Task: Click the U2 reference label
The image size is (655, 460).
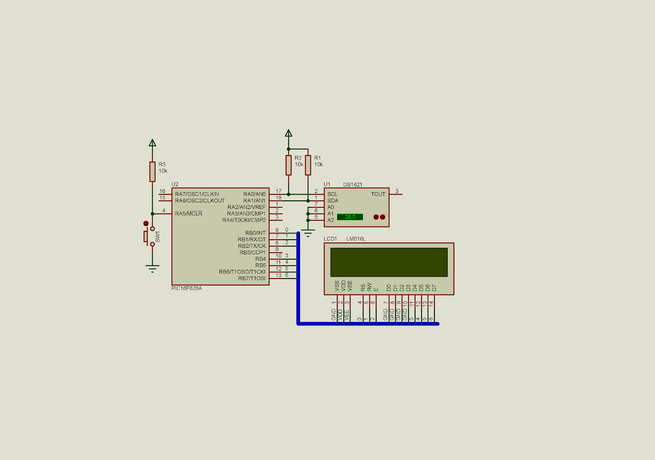Action: (x=175, y=184)
